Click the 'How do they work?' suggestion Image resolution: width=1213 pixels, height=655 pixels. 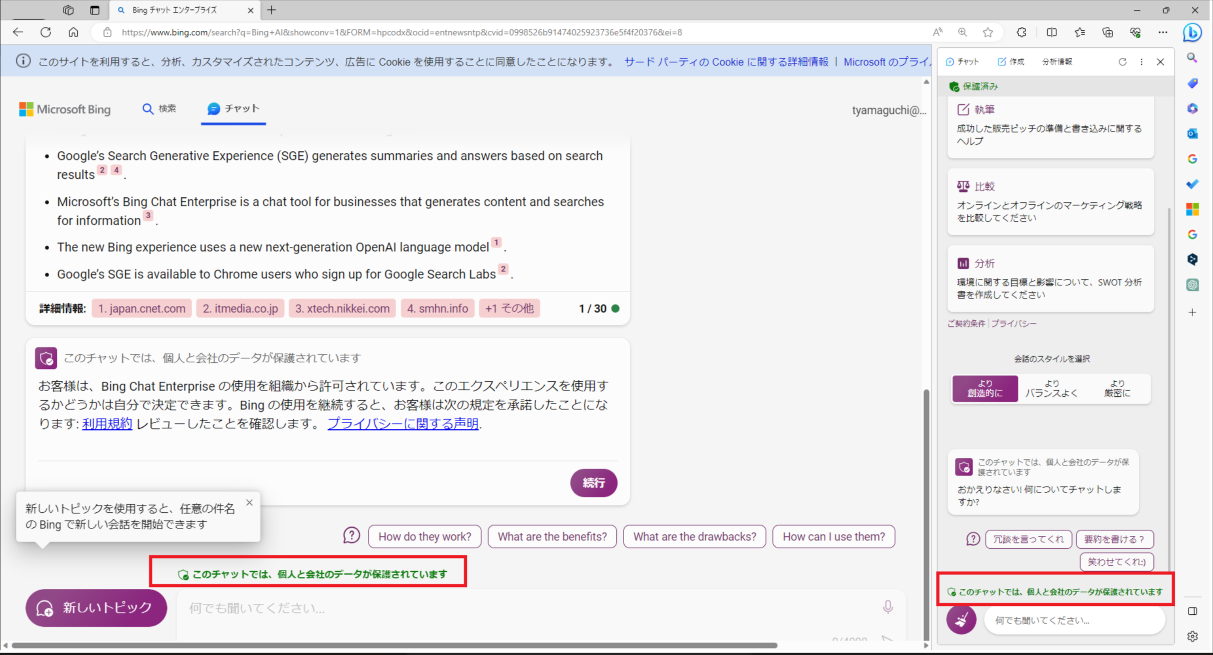pos(425,536)
